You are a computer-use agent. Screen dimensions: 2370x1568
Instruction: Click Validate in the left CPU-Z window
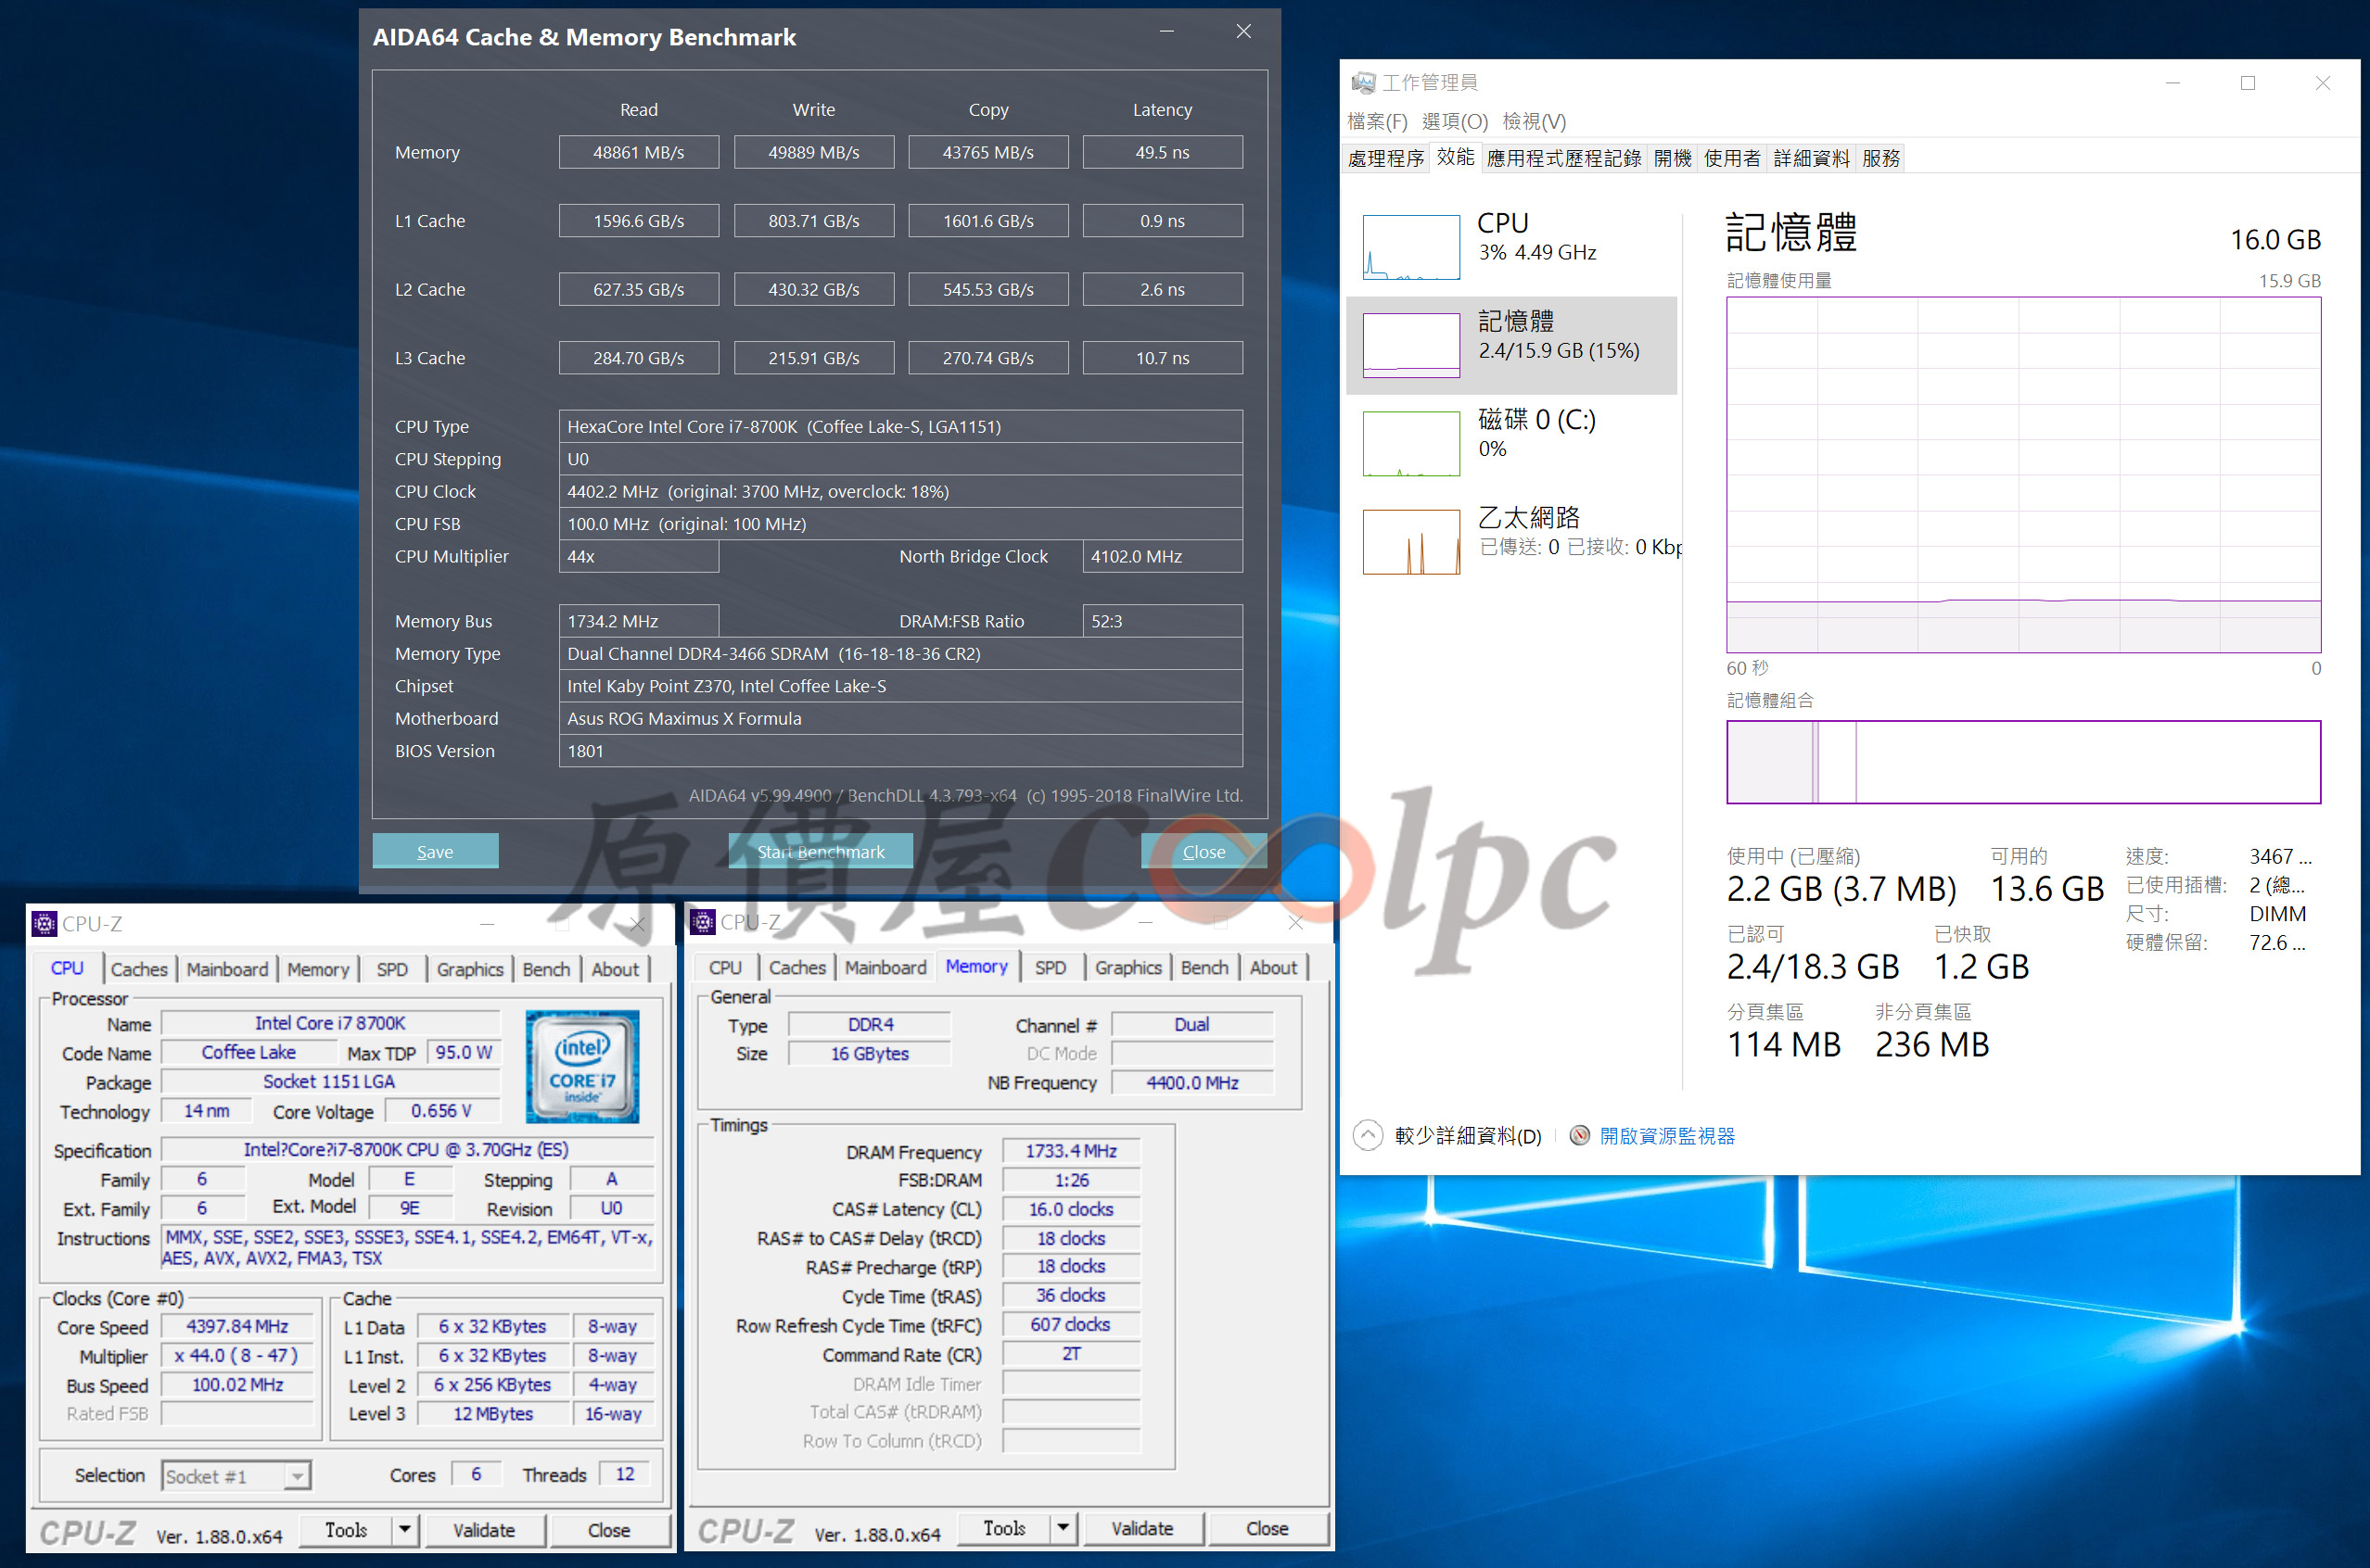[484, 1529]
